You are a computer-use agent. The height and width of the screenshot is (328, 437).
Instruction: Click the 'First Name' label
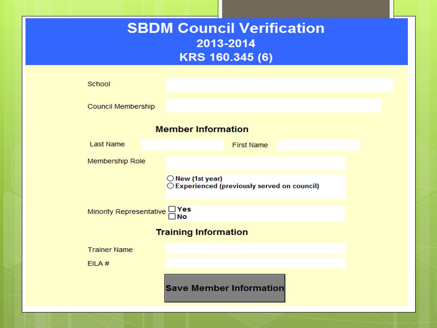[250, 145]
